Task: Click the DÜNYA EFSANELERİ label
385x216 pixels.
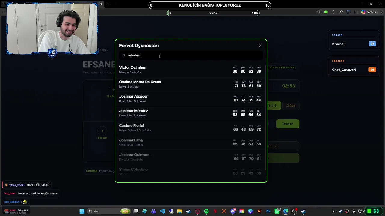Action: pos(282,67)
